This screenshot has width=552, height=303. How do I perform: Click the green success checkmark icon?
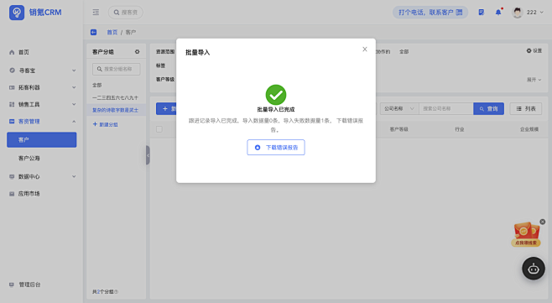tap(276, 94)
